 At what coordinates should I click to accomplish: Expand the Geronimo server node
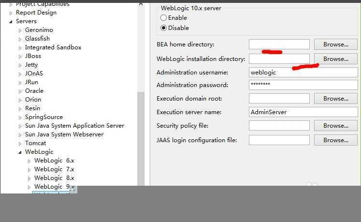pyautogui.click(x=20, y=30)
